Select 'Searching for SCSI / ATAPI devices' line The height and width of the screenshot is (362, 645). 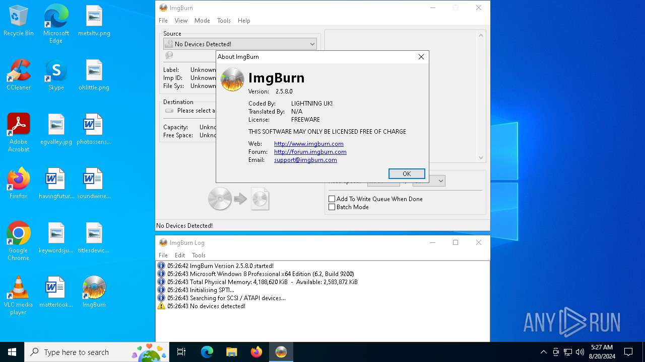point(226,298)
